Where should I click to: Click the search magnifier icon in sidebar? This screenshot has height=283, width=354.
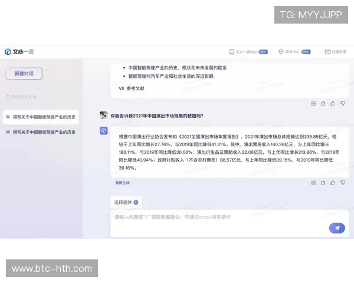pos(8,97)
